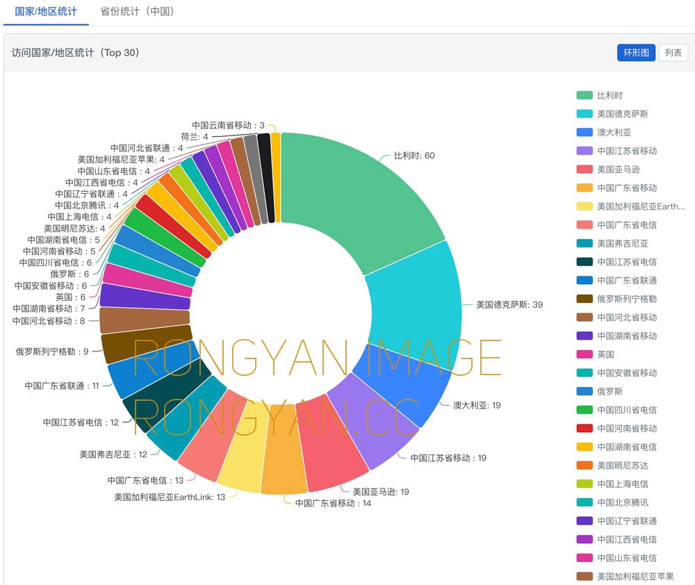
Task: Switch to the 列表 view button
Action: pyautogui.click(x=673, y=53)
